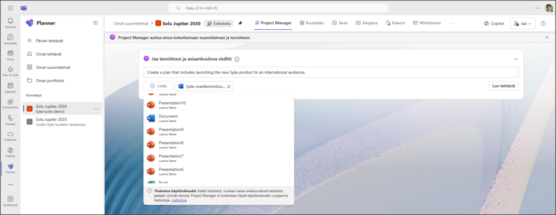The width and height of the screenshot is (556, 215).
Task: Show more view tabs ellipsis
Action: pyautogui.click(x=451, y=23)
